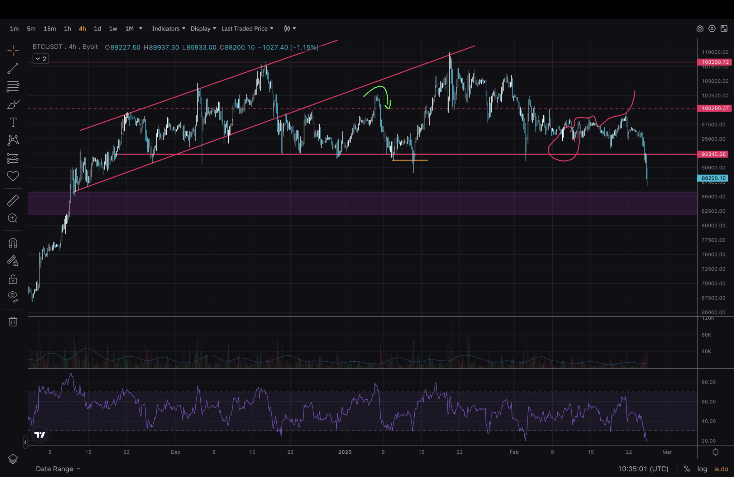The width and height of the screenshot is (734, 477).
Task: Toggle percent scale mode
Action: [687, 469]
